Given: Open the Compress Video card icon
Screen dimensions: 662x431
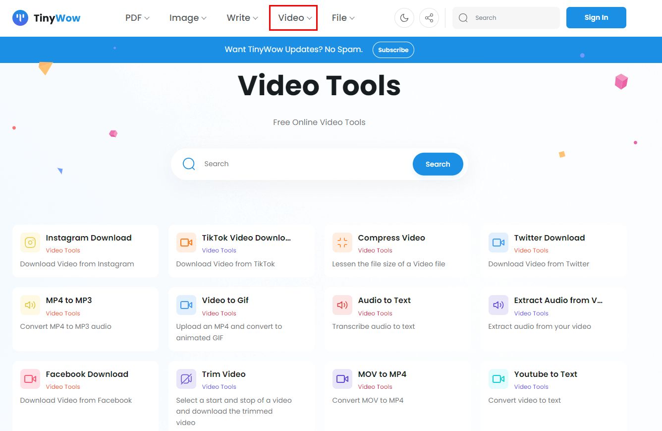Looking at the screenshot, I should coord(342,243).
